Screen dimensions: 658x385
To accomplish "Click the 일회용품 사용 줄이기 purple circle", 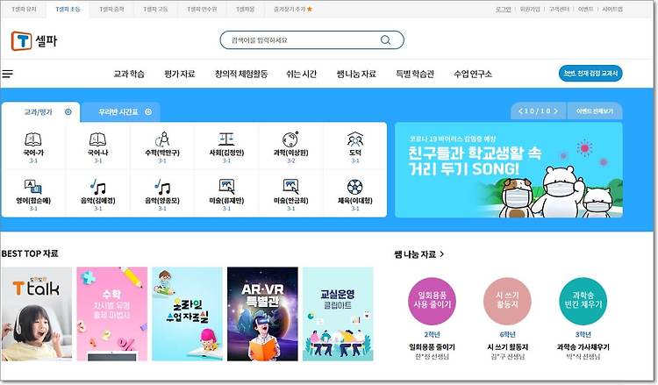I will click(x=432, y=301).
